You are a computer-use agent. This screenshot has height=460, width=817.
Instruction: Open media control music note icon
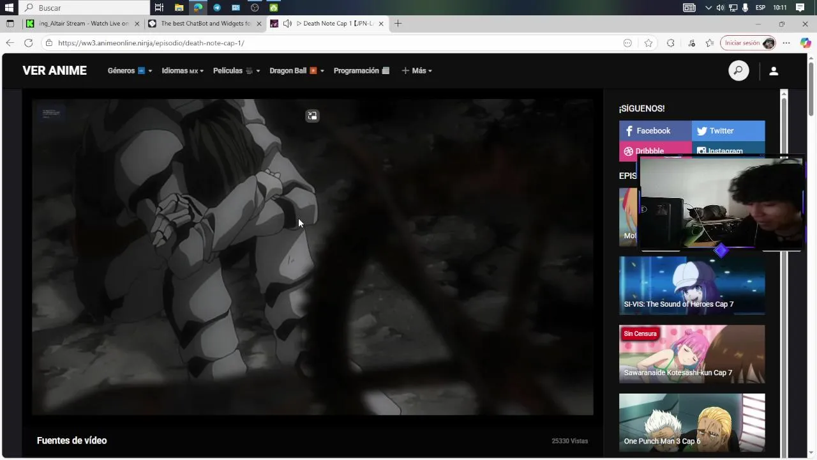(x=692, y=43)
